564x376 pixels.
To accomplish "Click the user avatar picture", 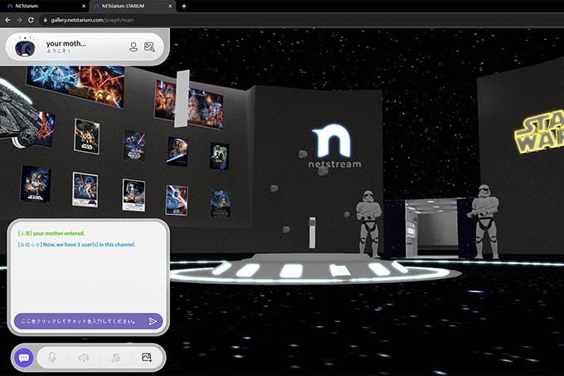I will (26, 47).
